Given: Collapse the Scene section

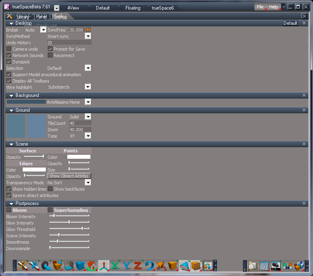Looking at the screenshot, I should (x=12, y=144).
